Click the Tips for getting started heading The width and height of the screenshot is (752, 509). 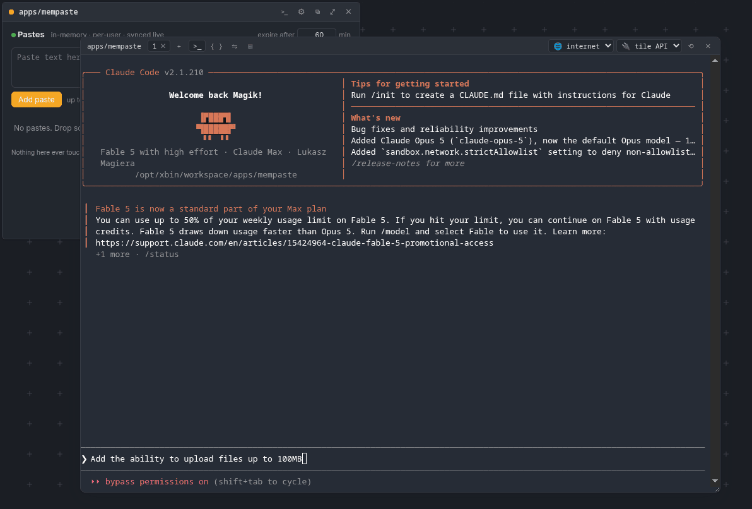point(410,83)
